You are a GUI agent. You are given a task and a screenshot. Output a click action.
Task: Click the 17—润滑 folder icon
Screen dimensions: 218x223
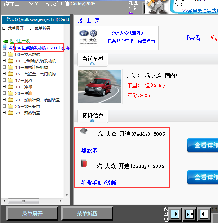(10, 80)
